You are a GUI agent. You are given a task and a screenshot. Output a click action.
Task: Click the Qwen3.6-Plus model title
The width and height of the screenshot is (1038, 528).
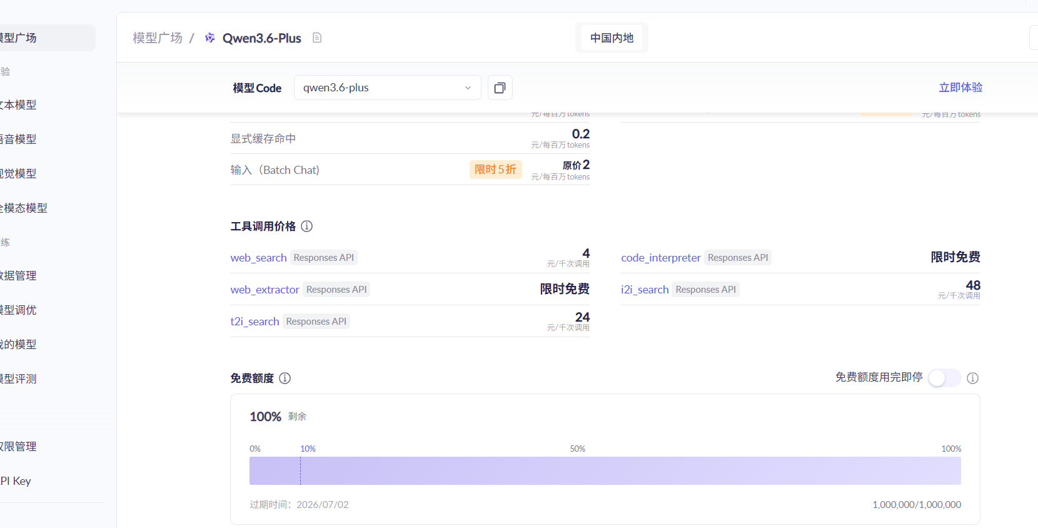click(x=262, y=38)
